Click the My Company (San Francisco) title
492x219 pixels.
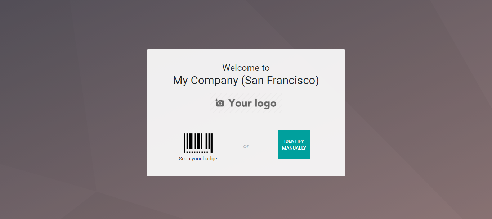coord(246,80)
